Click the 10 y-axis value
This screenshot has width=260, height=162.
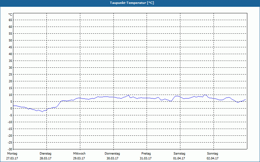click(x=10, y=95)
